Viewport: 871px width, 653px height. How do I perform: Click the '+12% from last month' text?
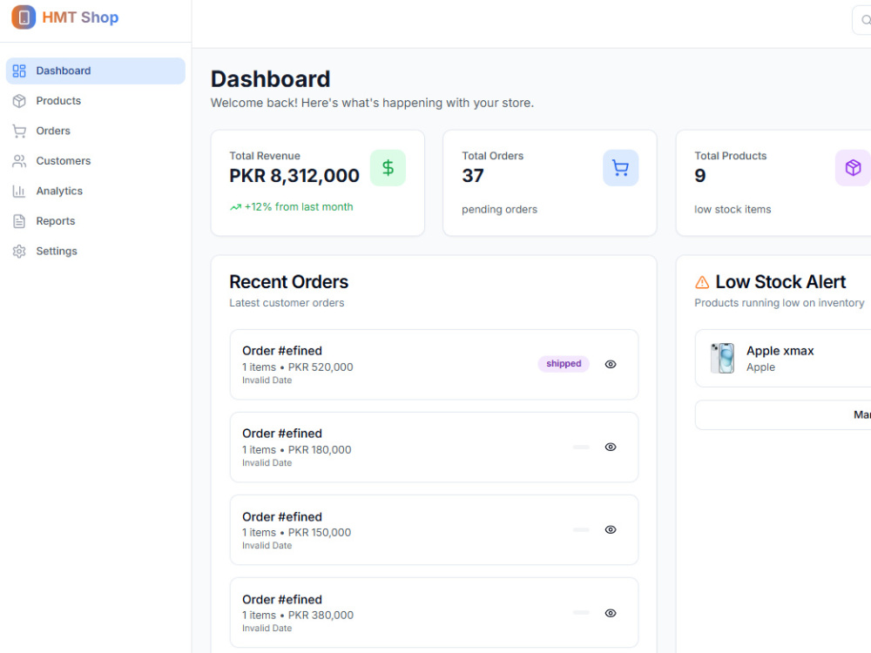point(299,207)
